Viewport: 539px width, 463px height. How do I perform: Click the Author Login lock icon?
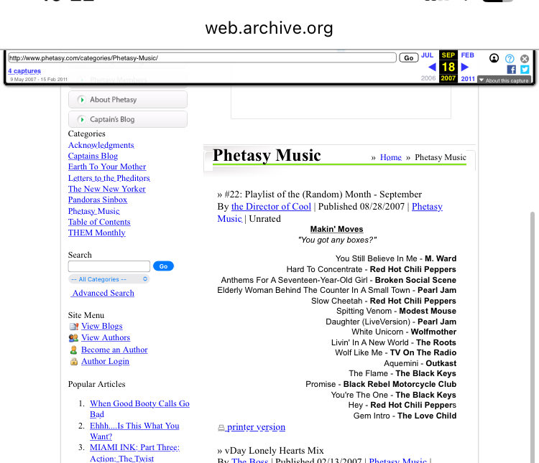click(73, 362)
